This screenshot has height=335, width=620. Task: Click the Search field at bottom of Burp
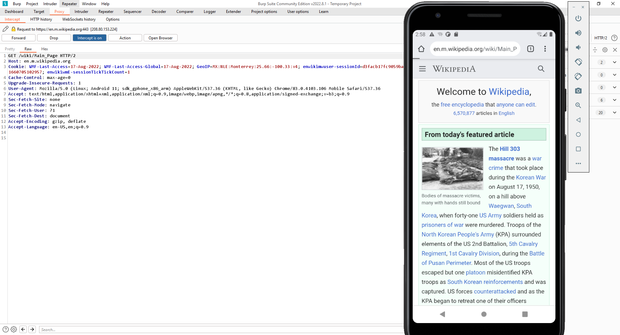pos(221,330)
